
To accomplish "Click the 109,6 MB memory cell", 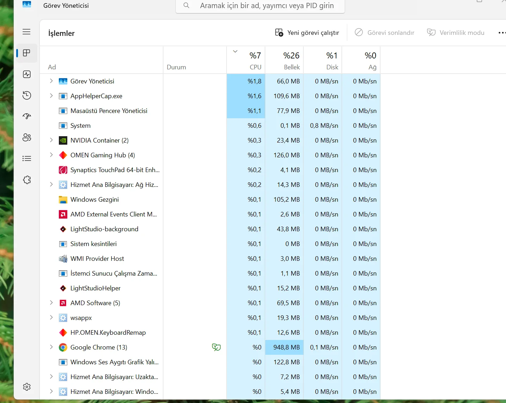I will coord(284,96).
